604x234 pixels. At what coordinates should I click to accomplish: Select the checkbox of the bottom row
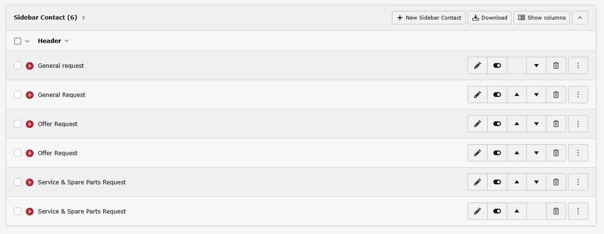(18, 211)
